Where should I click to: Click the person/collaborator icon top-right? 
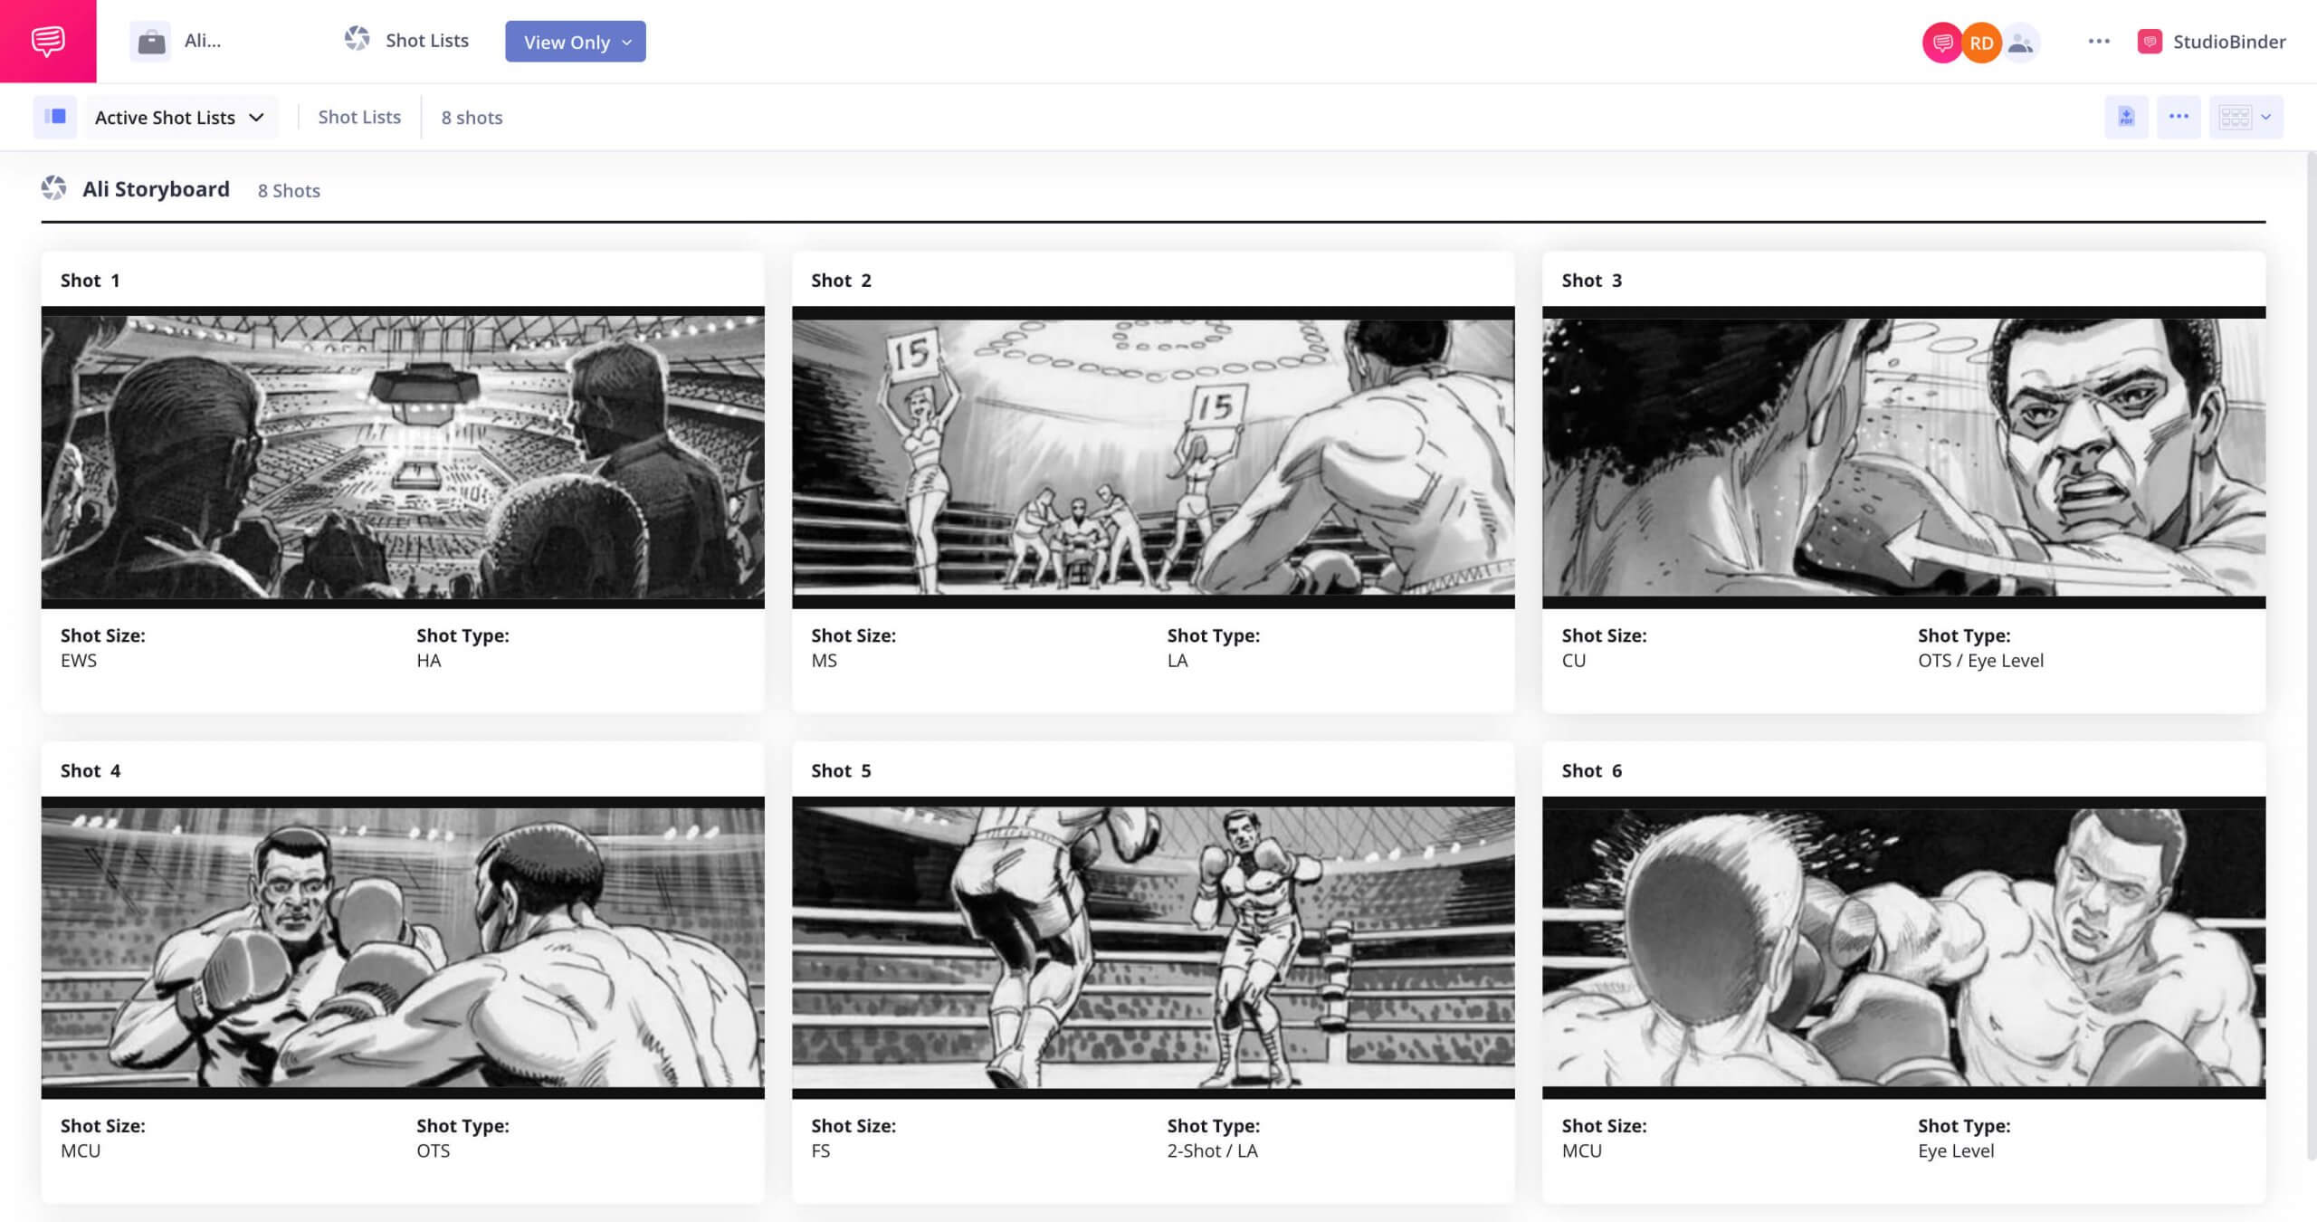[x=2023, y=40]
